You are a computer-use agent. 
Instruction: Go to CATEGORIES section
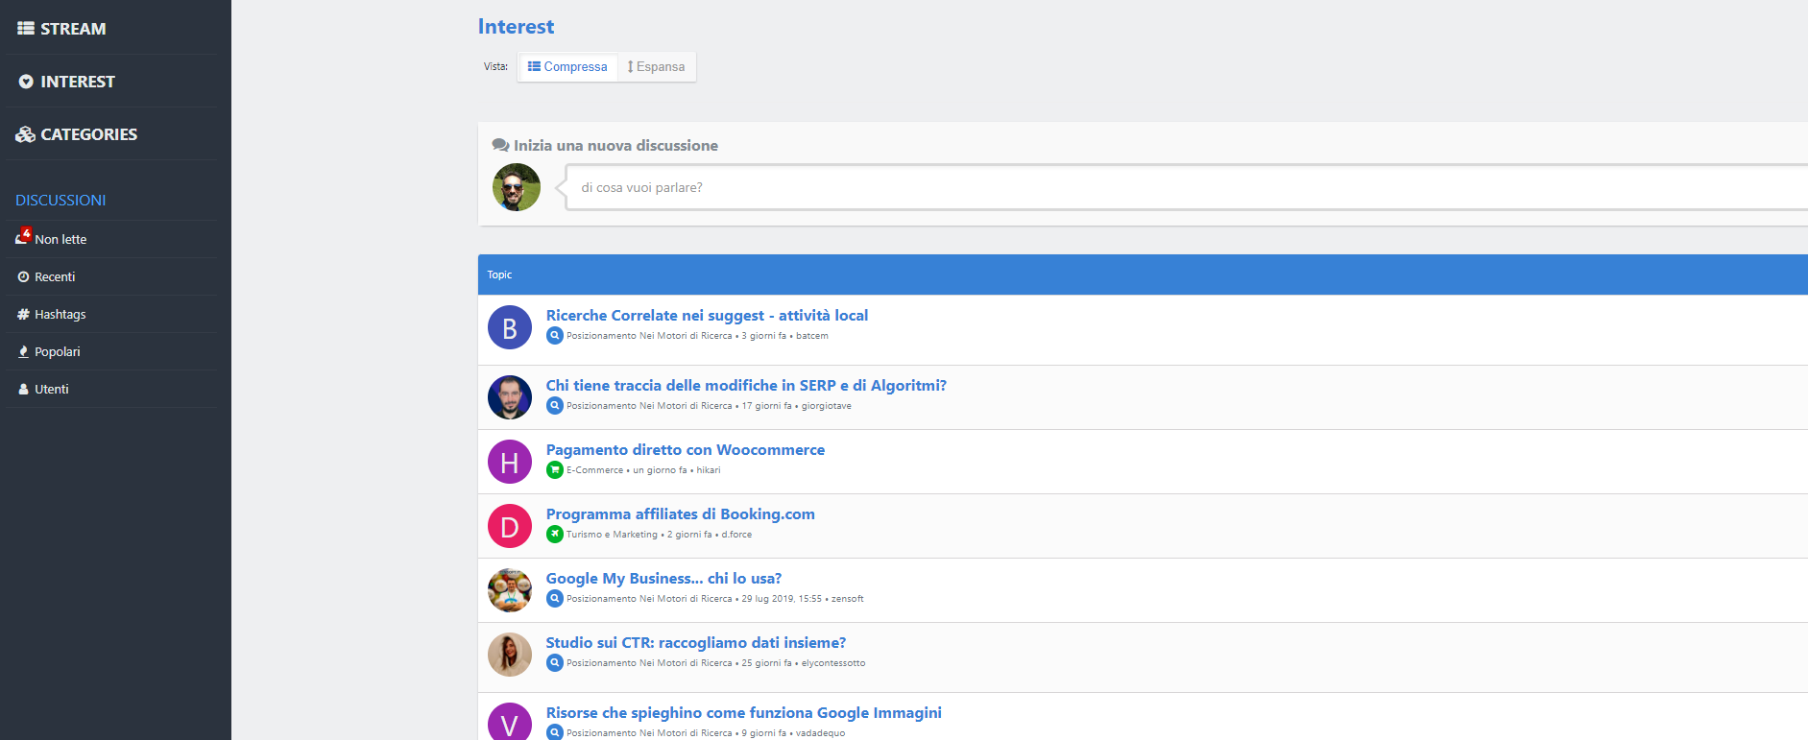pos(89,134)
